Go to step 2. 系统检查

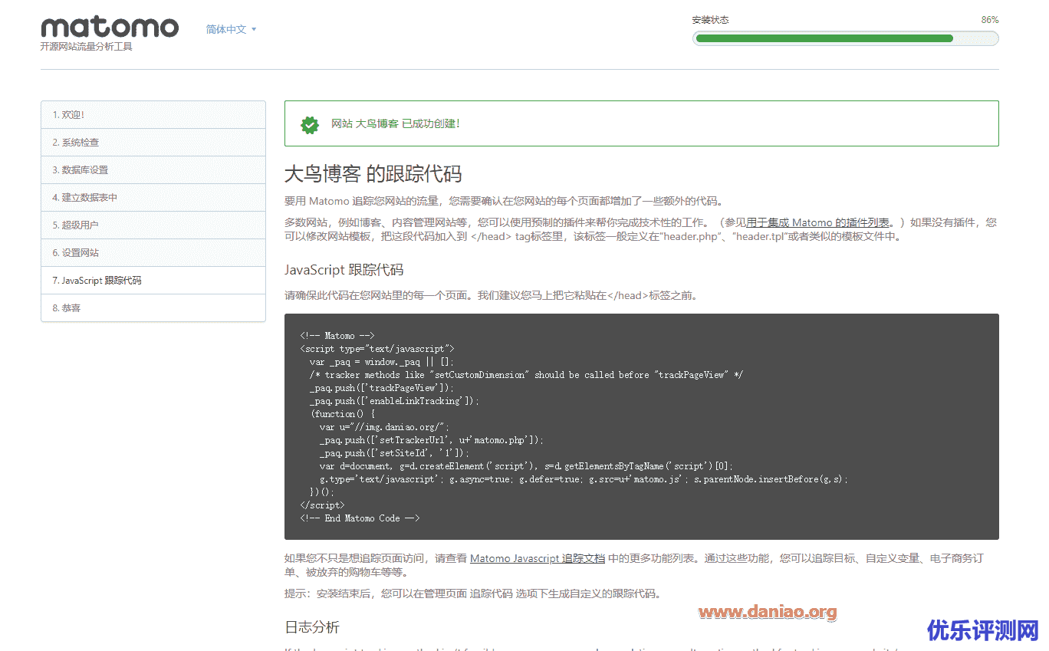pos(153,143)
